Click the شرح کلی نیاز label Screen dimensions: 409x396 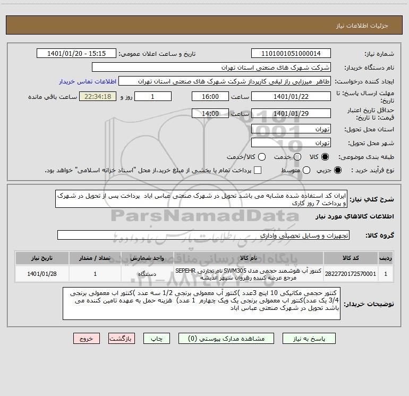[372, 199]
